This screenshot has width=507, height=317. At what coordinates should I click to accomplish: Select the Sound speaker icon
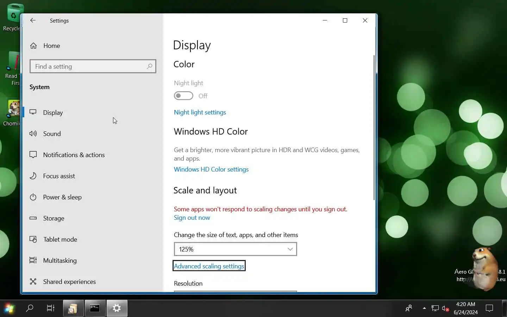(33, 133)
